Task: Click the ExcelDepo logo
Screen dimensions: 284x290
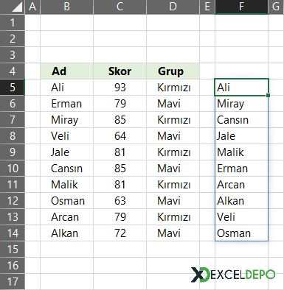Action: [x=233, y=275]
